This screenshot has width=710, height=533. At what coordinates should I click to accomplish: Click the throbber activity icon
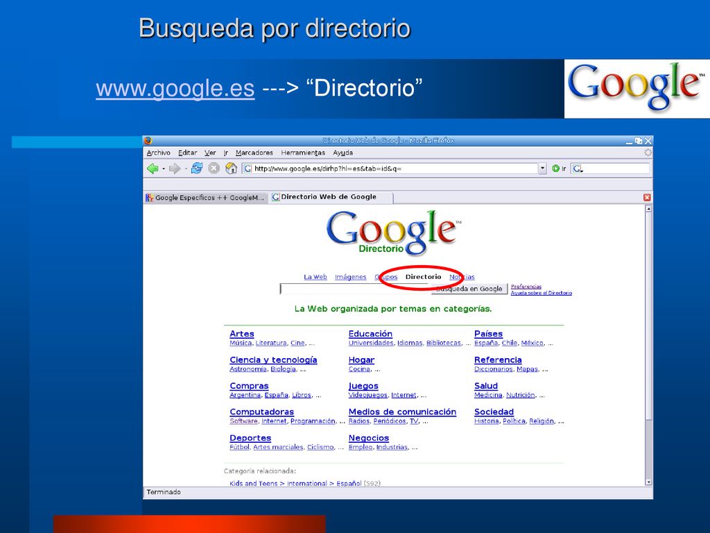click(x=648, y=153)
